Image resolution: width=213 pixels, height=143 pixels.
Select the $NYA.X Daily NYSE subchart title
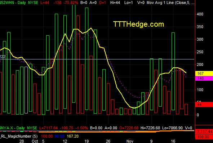(18, 128)
